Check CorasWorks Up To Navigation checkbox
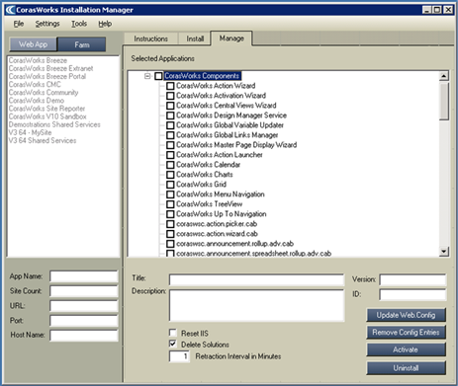This screenshot has height=386, width=458. (170, 214)
